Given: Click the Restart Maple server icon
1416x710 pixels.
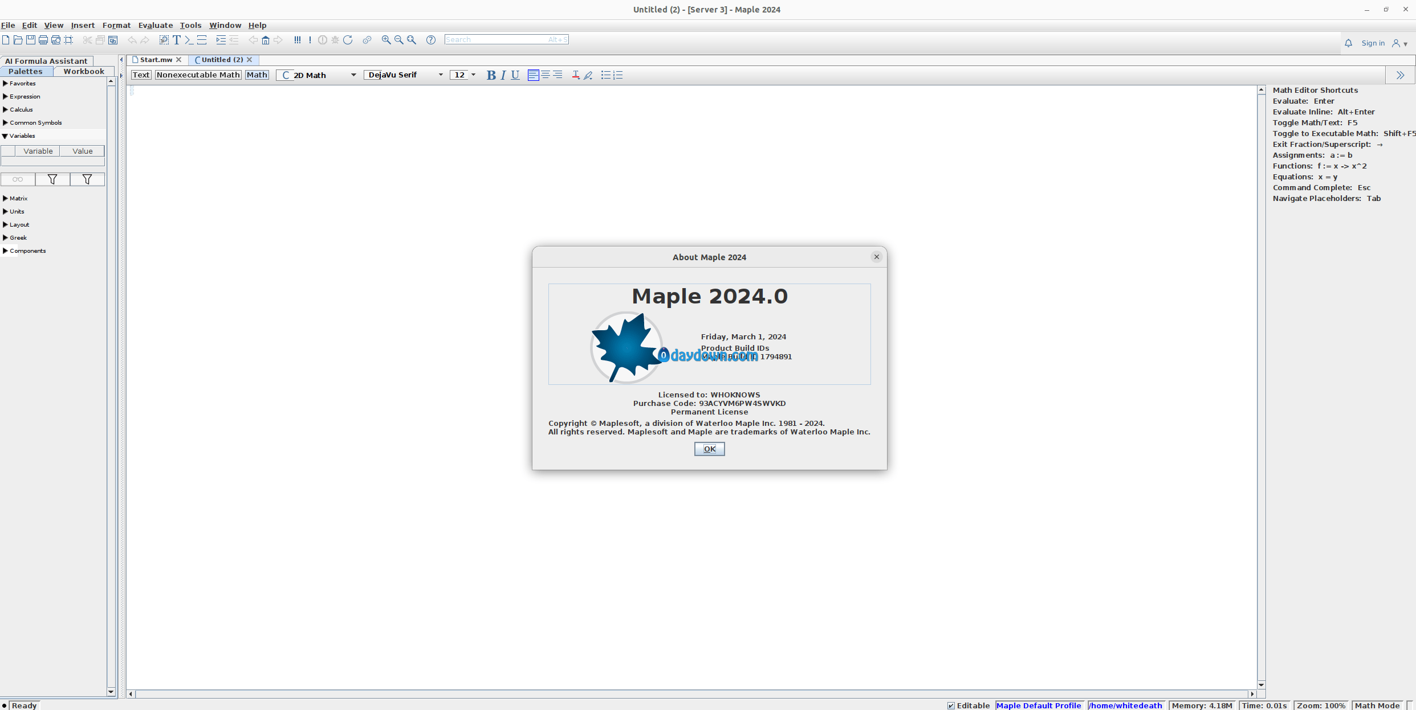Looking at the screenshot, I should (x=348, y=40).
